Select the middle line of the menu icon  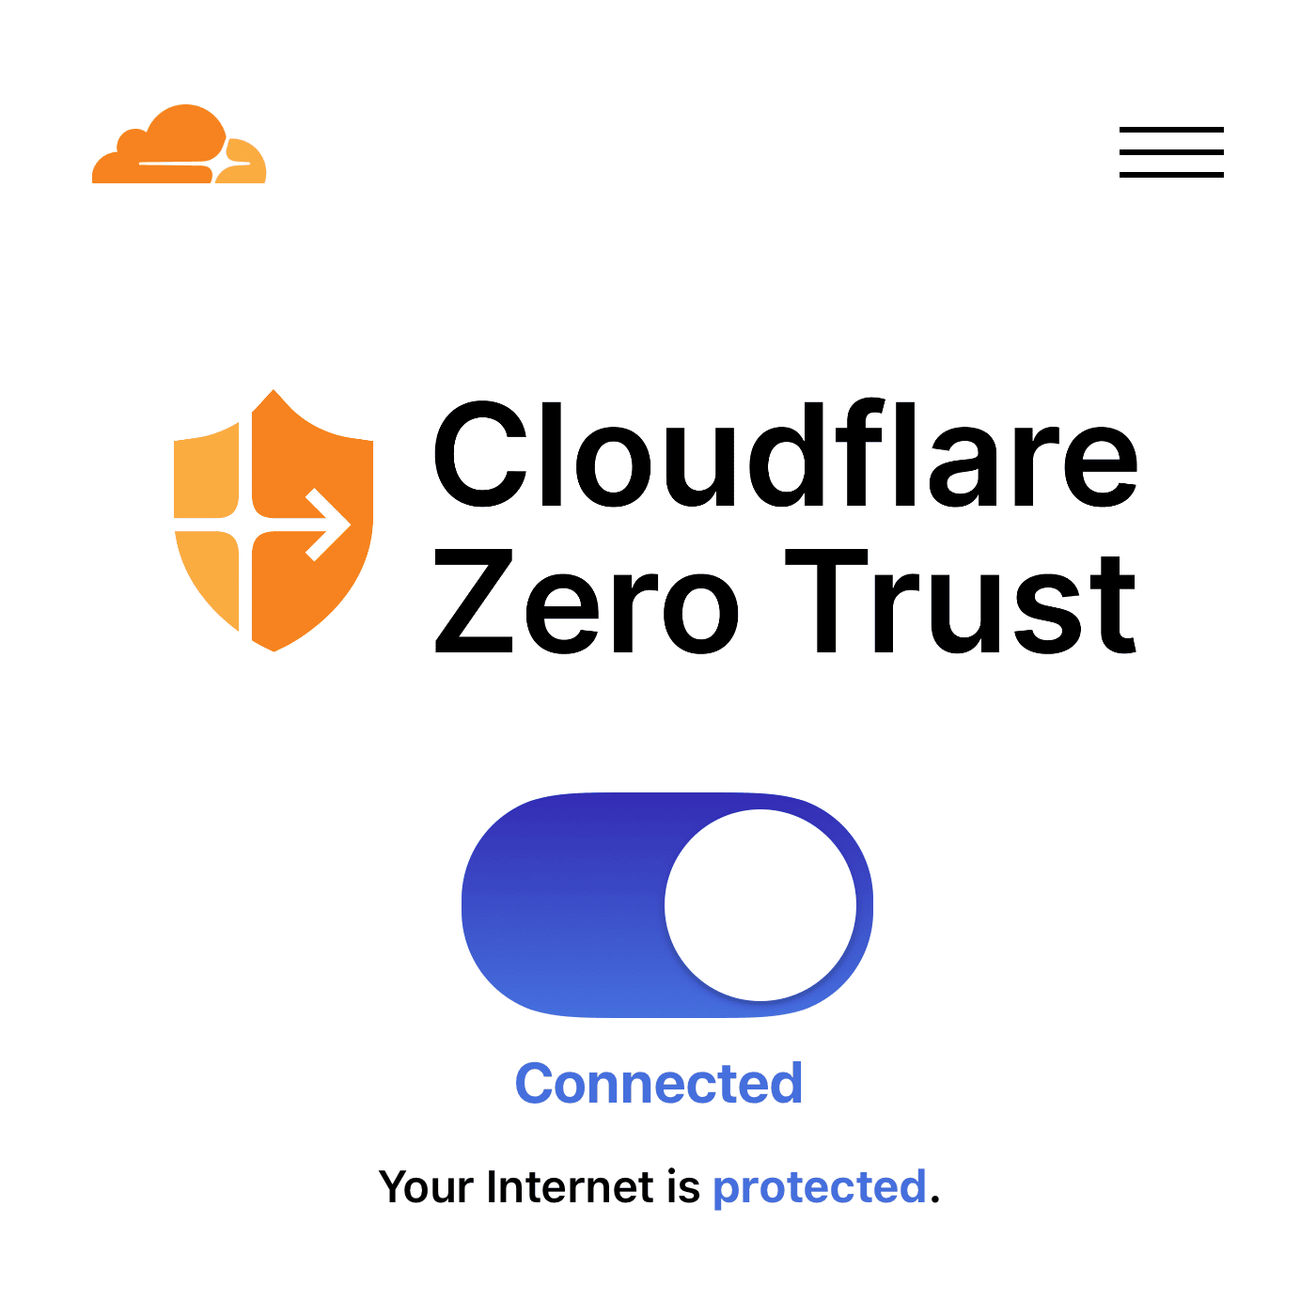pos(1171,151)
